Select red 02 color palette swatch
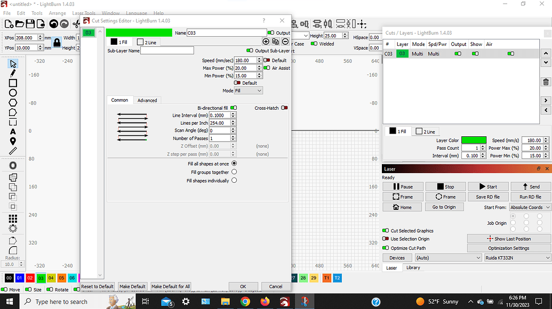This screenshot has width=552, height=309. 30,278
